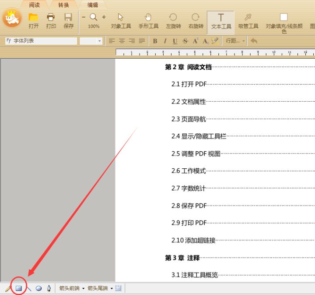Viewport: 315px width, 295px height.
Task: Click entry 2.10 添加超链接
Action: click(x=193, y=240)
